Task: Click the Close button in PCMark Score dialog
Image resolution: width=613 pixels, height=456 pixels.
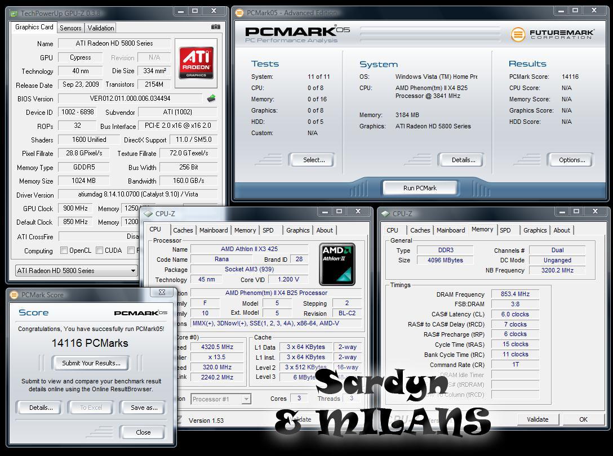Action: point(143,432)
